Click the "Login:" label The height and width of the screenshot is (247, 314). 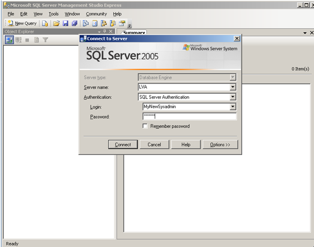click(96, 107)
